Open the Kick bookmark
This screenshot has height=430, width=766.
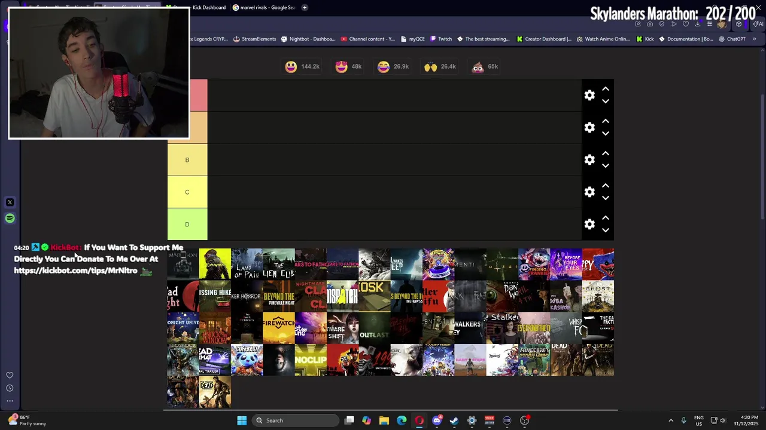pyautogui.click(x=645, y=39)
